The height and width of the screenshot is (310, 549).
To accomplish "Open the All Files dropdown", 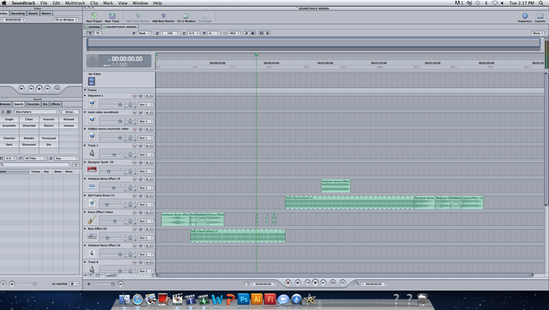I will [x=35, y=158].
